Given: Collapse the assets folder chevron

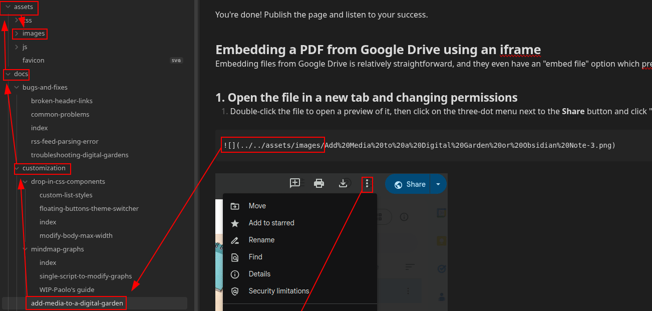Looking at the screenshot, I should click(8, 7).
